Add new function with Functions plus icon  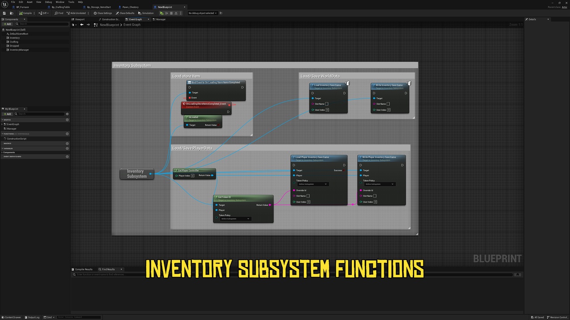pyautogui.click(x=67, y=134)
